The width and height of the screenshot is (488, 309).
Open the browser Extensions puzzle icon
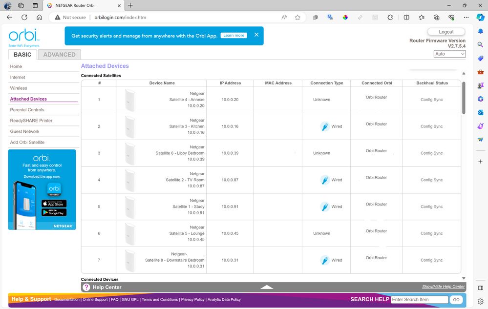tap(390, 17)
